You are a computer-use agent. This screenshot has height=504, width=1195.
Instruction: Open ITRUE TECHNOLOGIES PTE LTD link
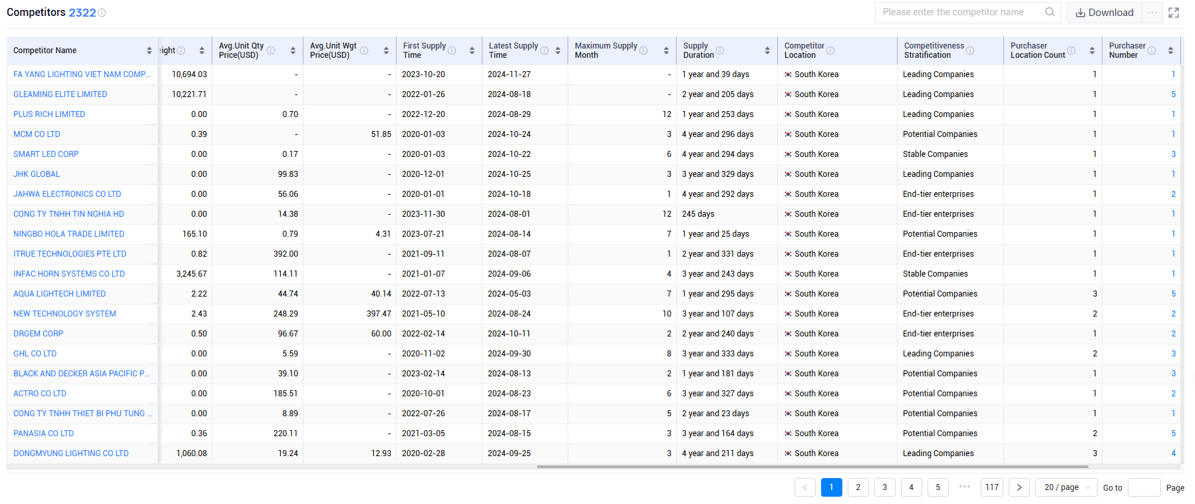pos(70,254)
